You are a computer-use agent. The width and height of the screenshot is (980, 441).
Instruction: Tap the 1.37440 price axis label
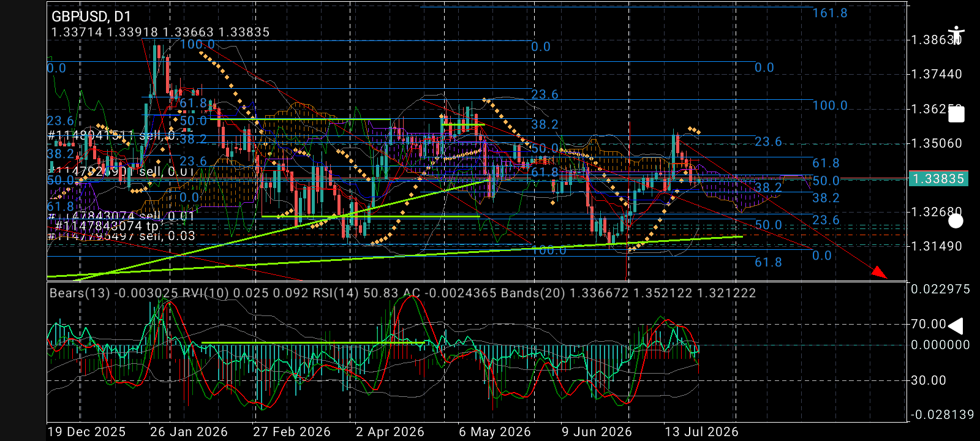coord(937,74)
